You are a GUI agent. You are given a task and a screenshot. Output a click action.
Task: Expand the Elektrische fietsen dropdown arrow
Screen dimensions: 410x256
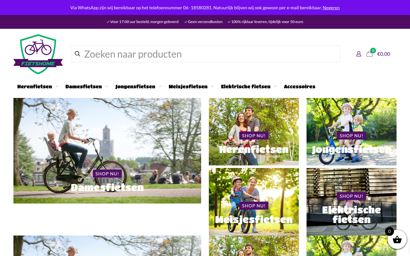[275, 86]
